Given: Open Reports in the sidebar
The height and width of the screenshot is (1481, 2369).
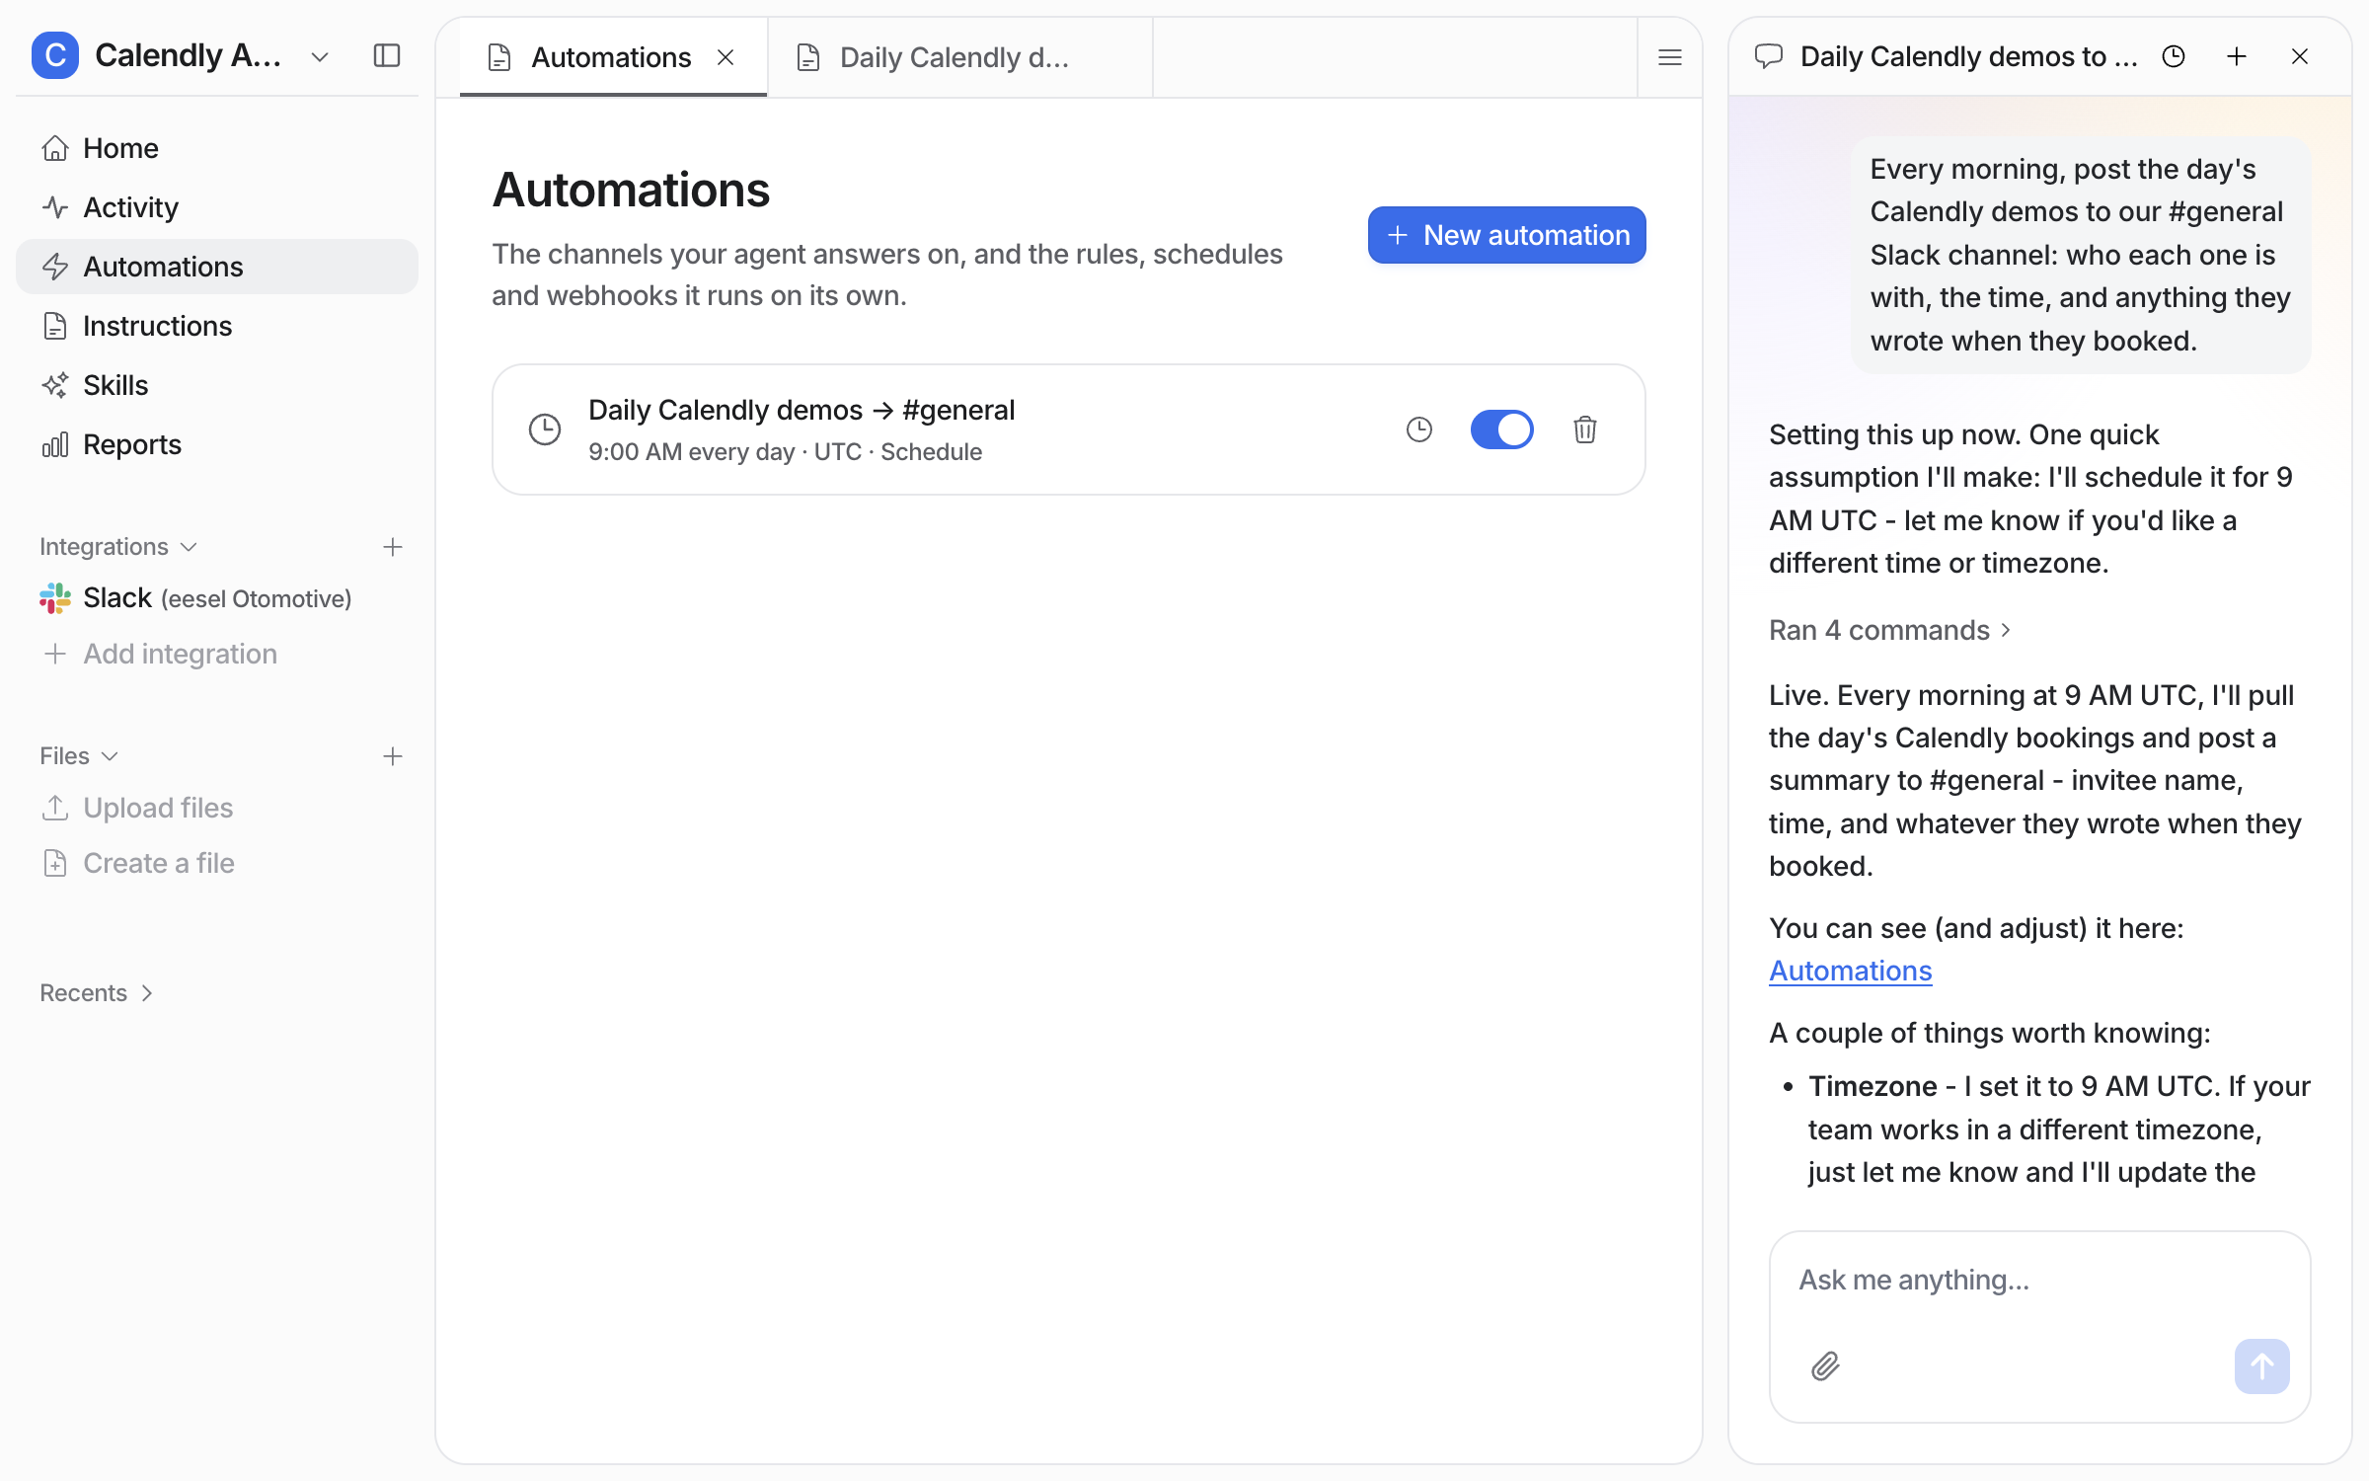Looking at the screenshot, I should (x=217, y=444).
